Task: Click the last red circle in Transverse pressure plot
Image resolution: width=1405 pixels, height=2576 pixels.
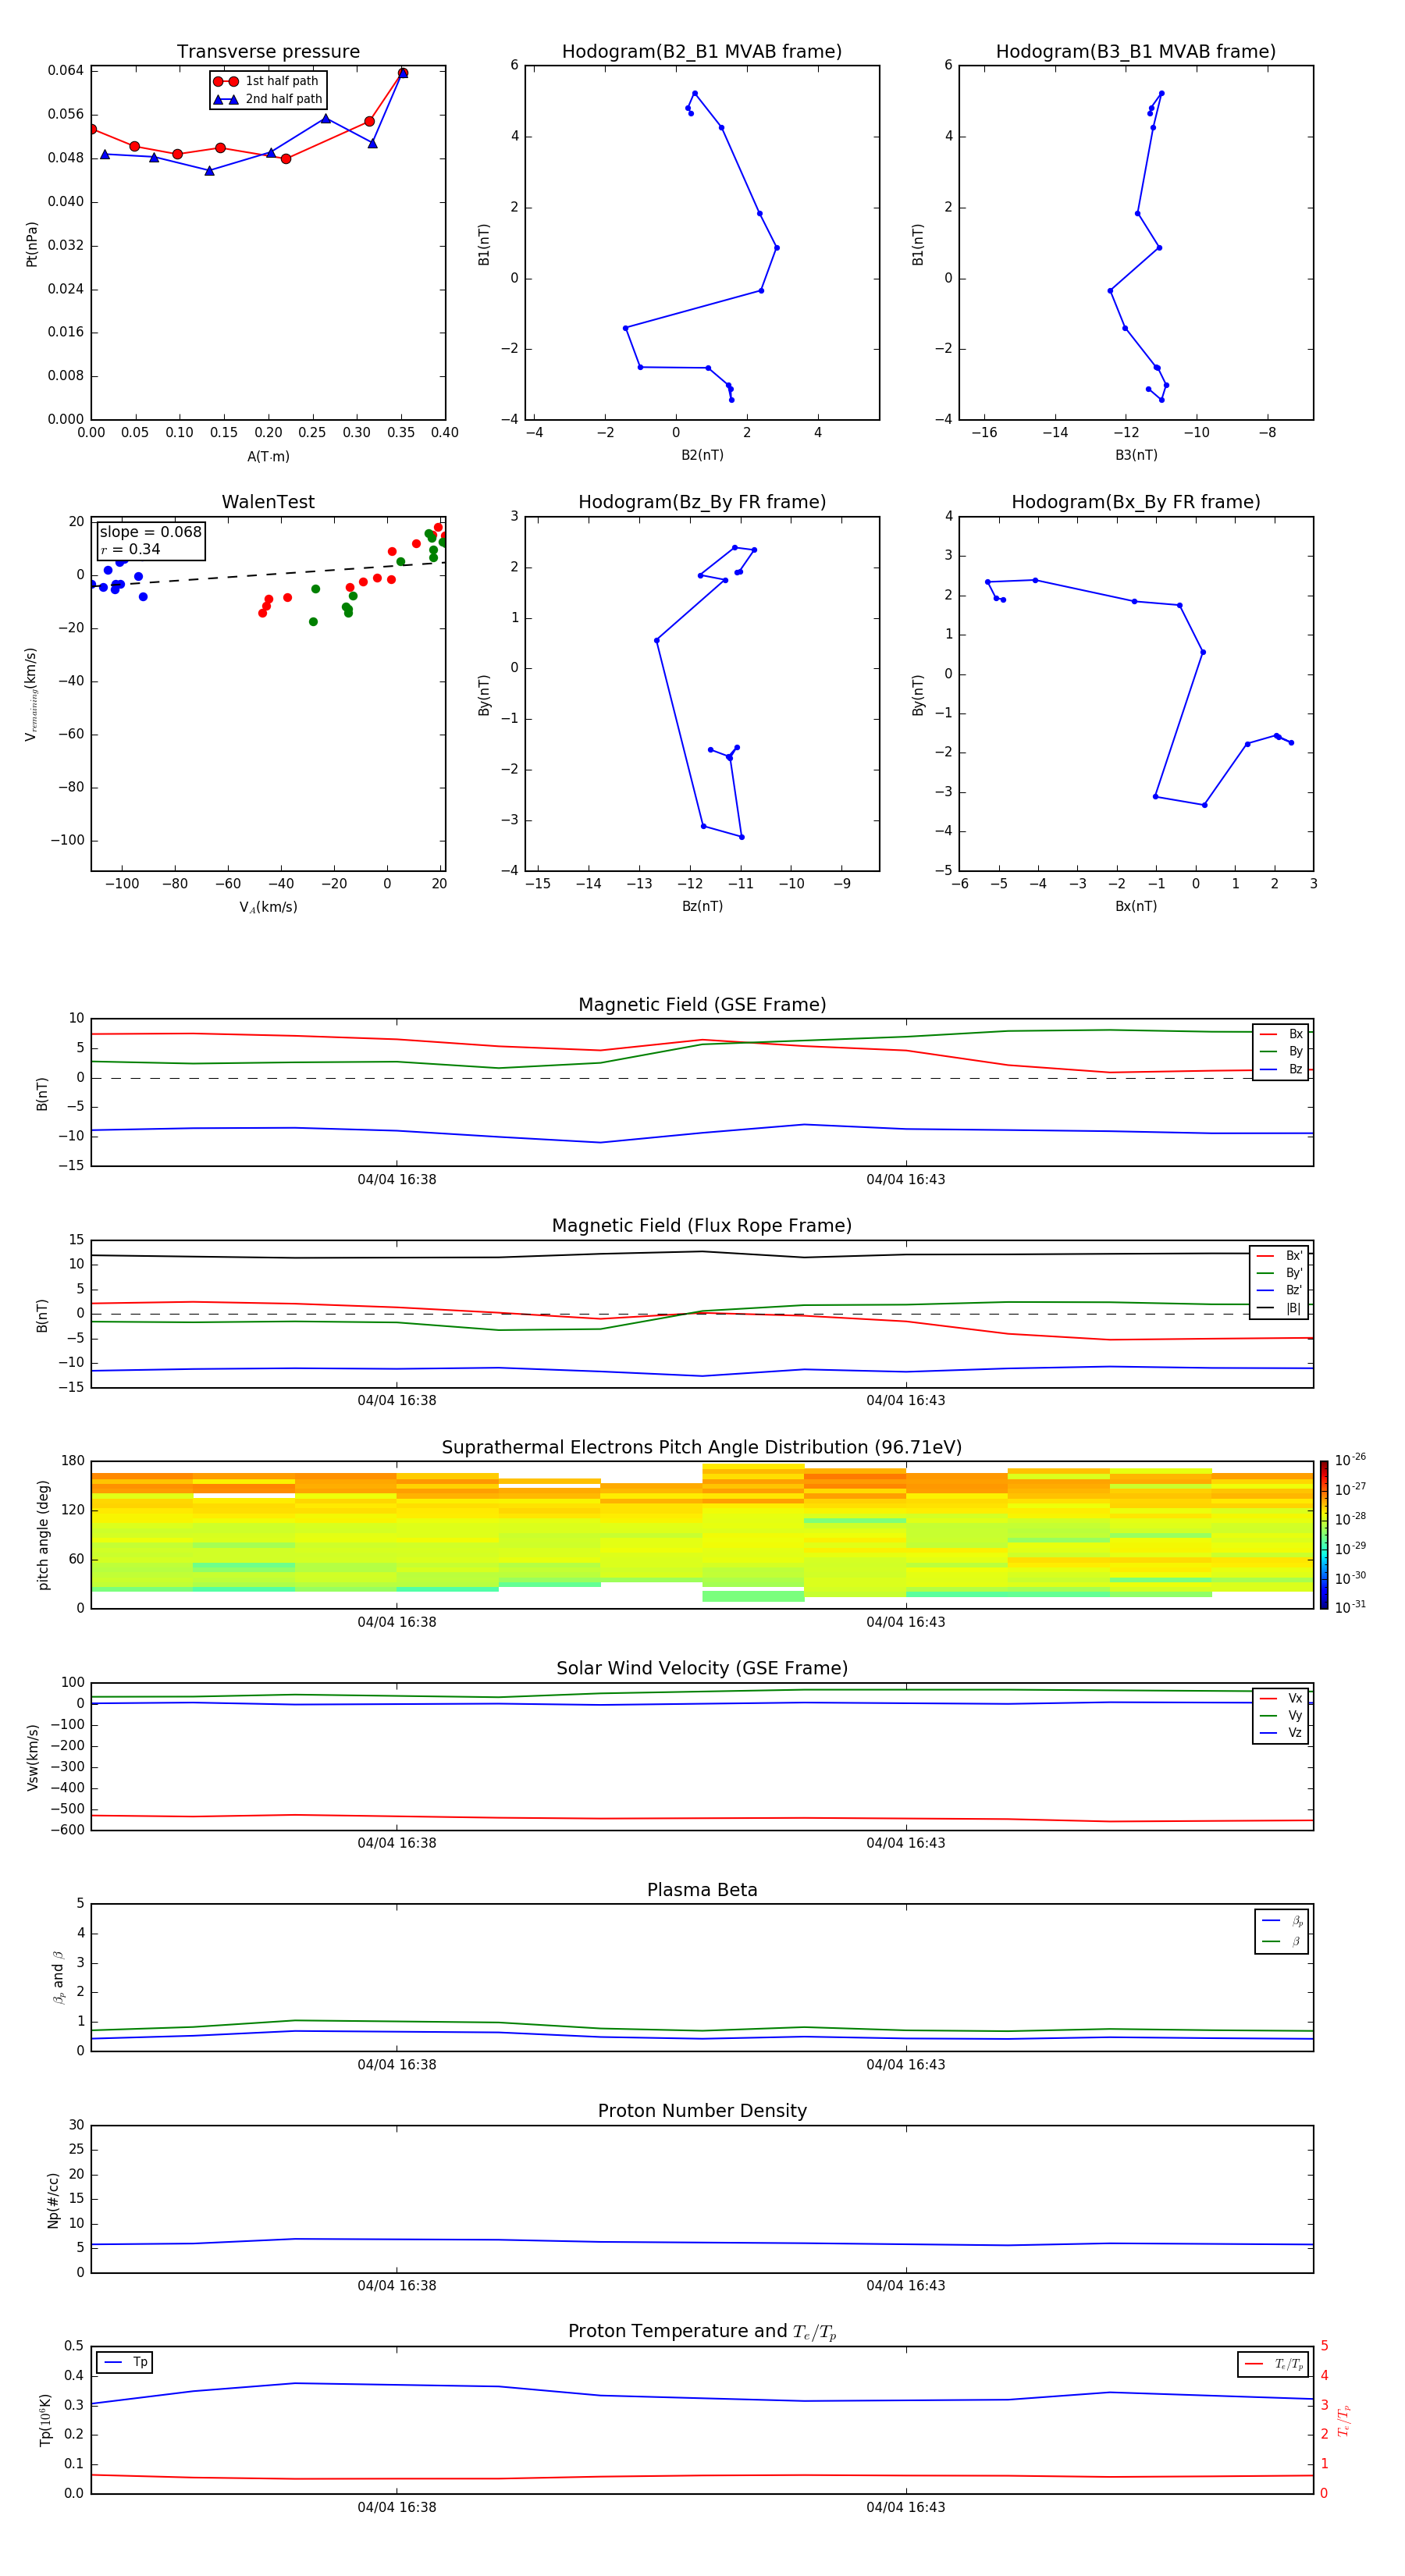Action: coord(403,73)
